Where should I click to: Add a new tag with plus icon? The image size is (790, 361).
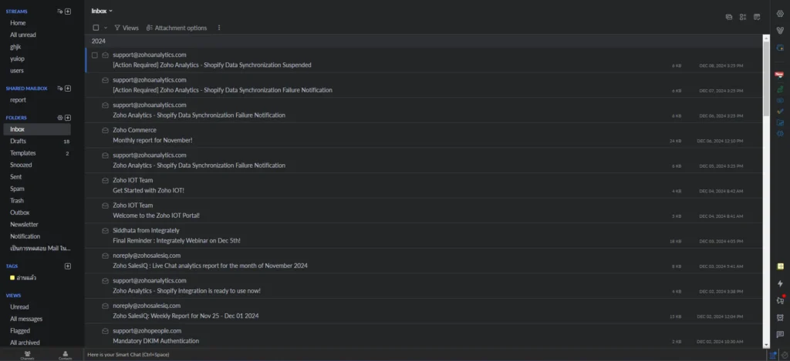coord(68,266)
